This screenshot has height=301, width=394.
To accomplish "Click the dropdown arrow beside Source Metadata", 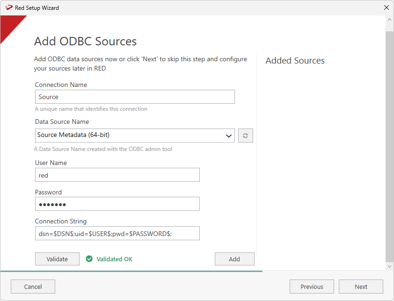I will pyautogui.click(x=229, y=136).
